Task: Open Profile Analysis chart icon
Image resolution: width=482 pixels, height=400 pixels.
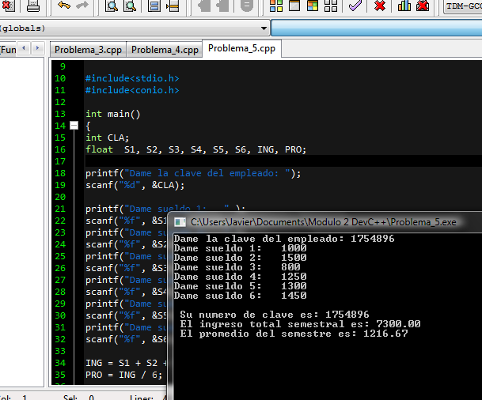Action: coord(404,6)
